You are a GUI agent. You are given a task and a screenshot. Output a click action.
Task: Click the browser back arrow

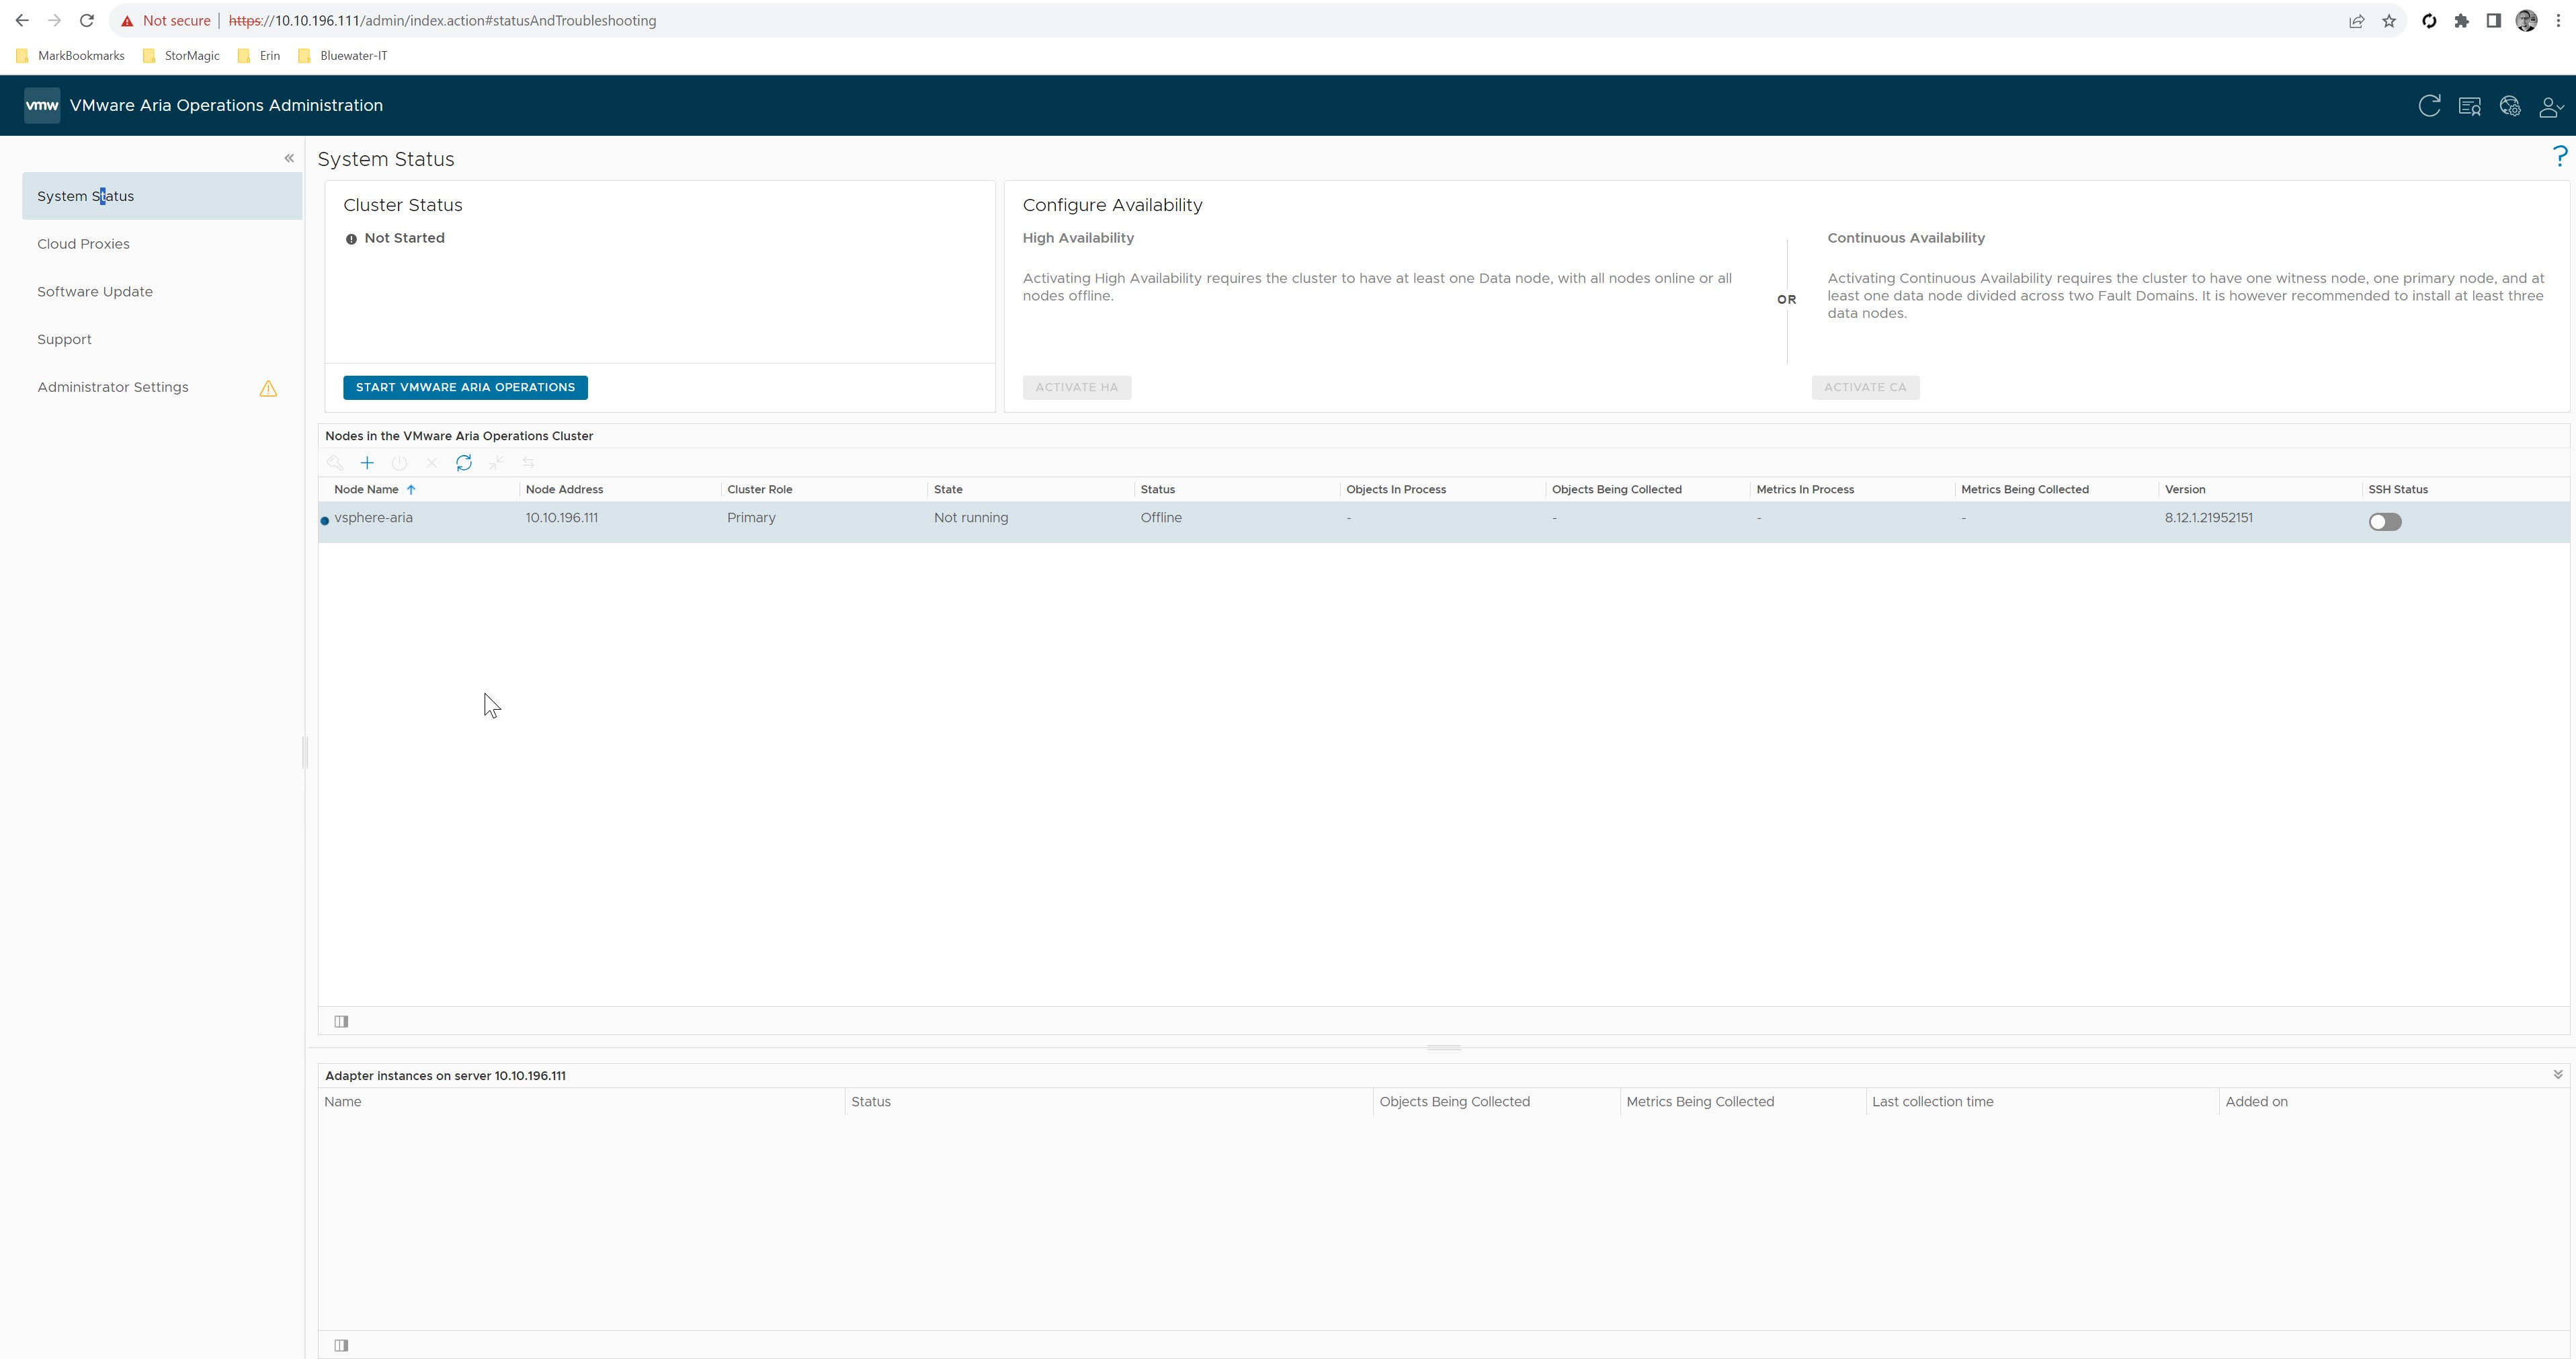click(22, 20)
